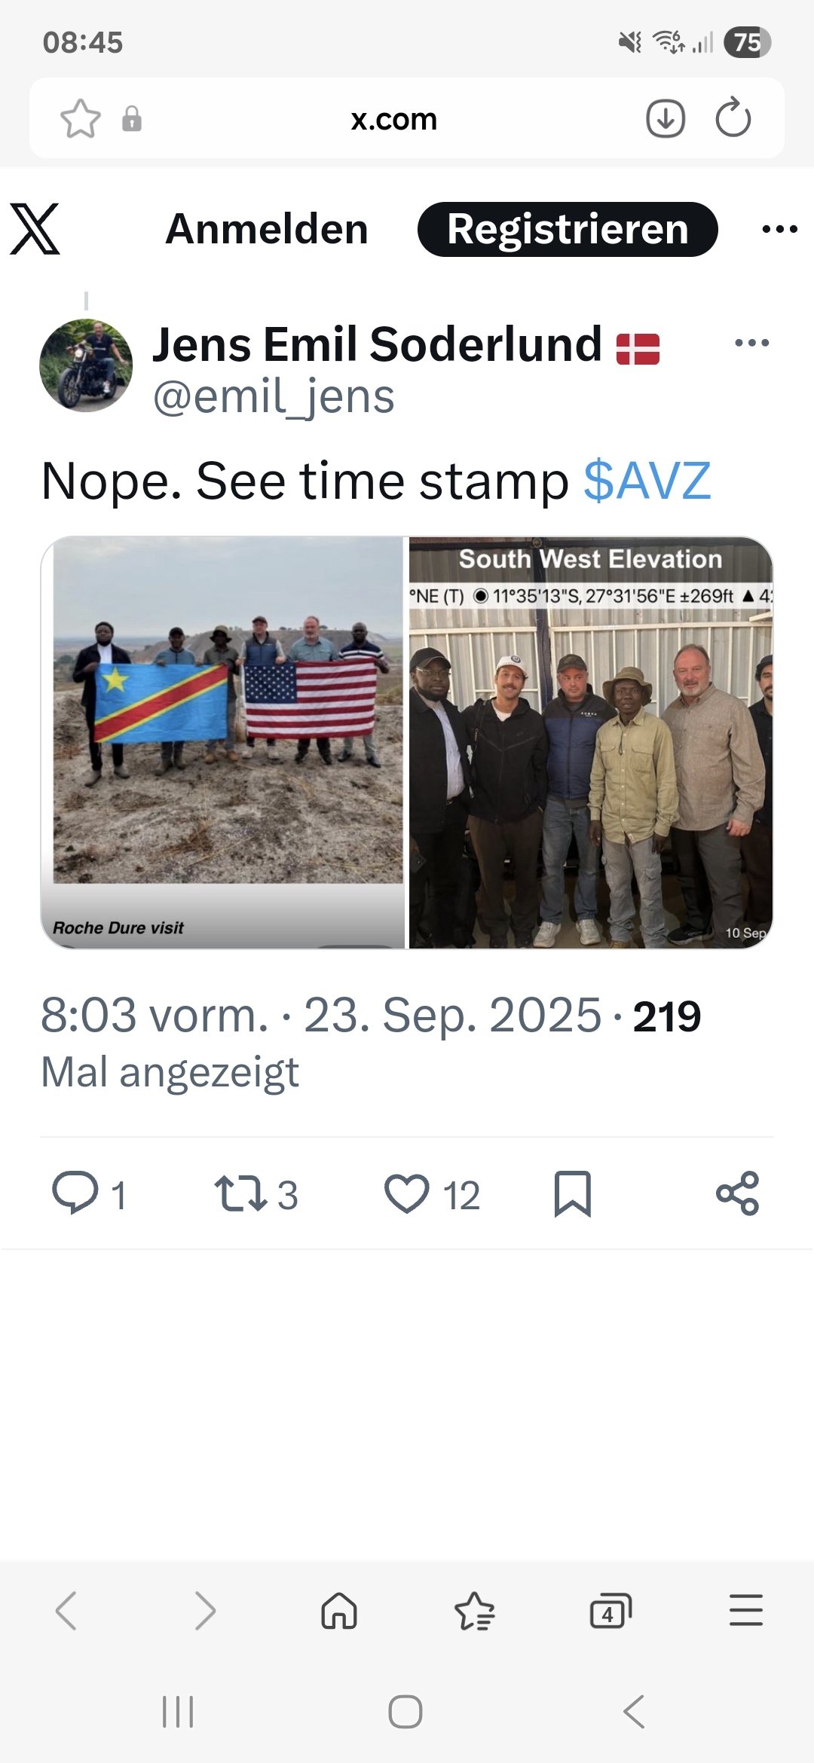Image resolution: width=814 pixels, height=1763 pixels.
Task: Open the X logo home
Action: coord(35,229)
